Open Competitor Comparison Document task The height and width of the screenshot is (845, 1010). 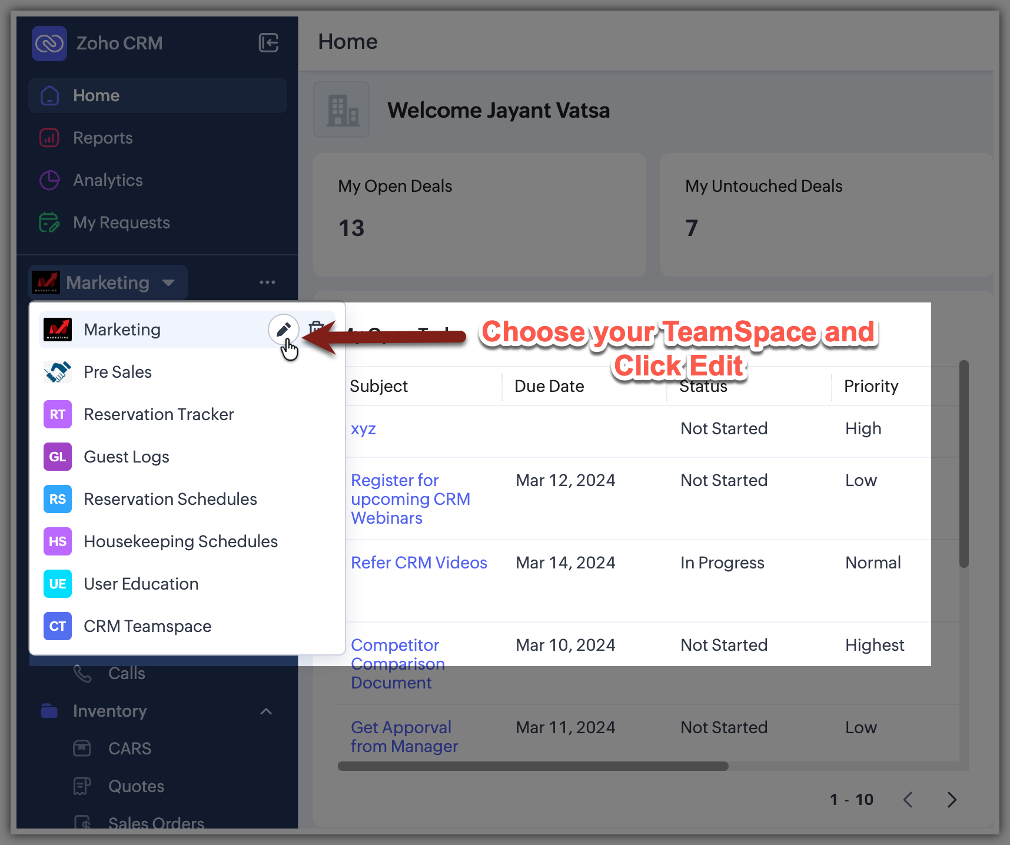pos(398,664)
